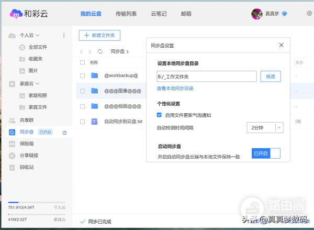Viewport: 314px width, 230px height.
Task: Check the @@@视频@@@ row checkbox
Action: [x=82, y=106]
